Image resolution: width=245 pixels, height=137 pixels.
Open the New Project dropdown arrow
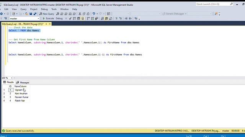point(17,14)
